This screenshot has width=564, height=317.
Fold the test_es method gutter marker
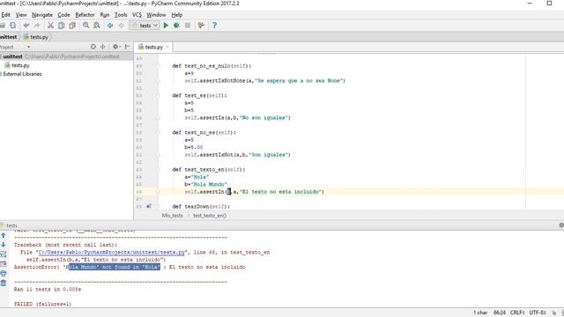158,96
